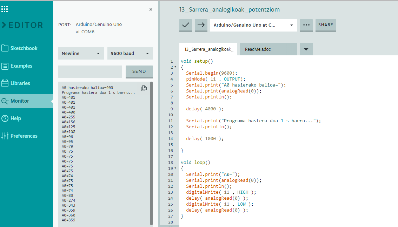Viewport: 398px width, 227px height.
Task: Open the apps grid menu icon
Action: [x=5, y=9]
